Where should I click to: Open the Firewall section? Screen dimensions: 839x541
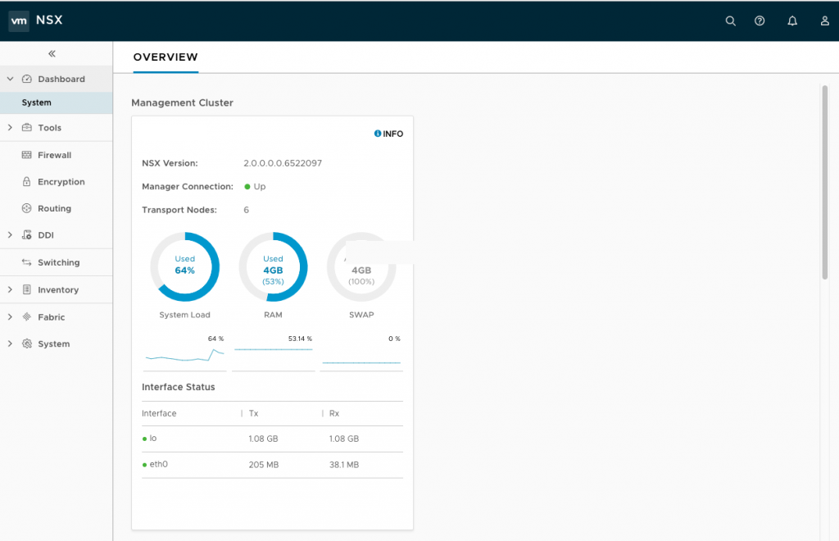57,155
